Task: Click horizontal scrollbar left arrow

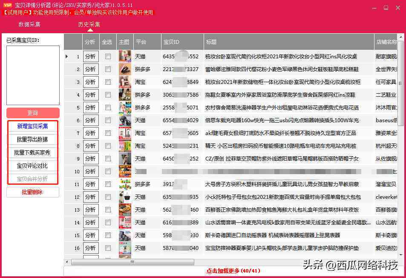Action: (67, 262)
